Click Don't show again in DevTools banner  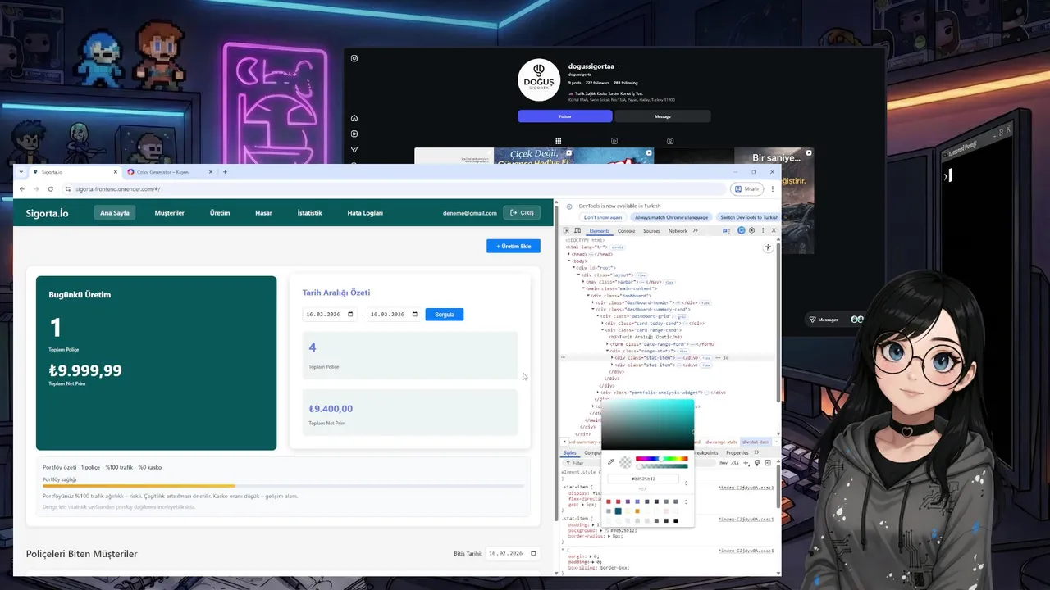603,217
